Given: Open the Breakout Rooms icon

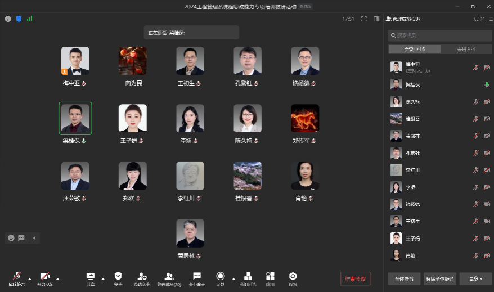Looking at the screenshot, I should (x=248, y=276).
